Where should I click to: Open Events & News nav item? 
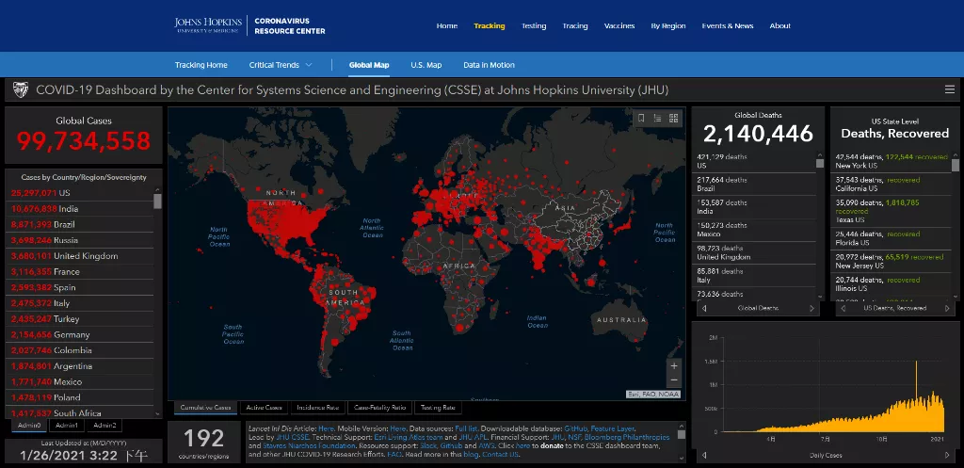click(x=728, y=25)
